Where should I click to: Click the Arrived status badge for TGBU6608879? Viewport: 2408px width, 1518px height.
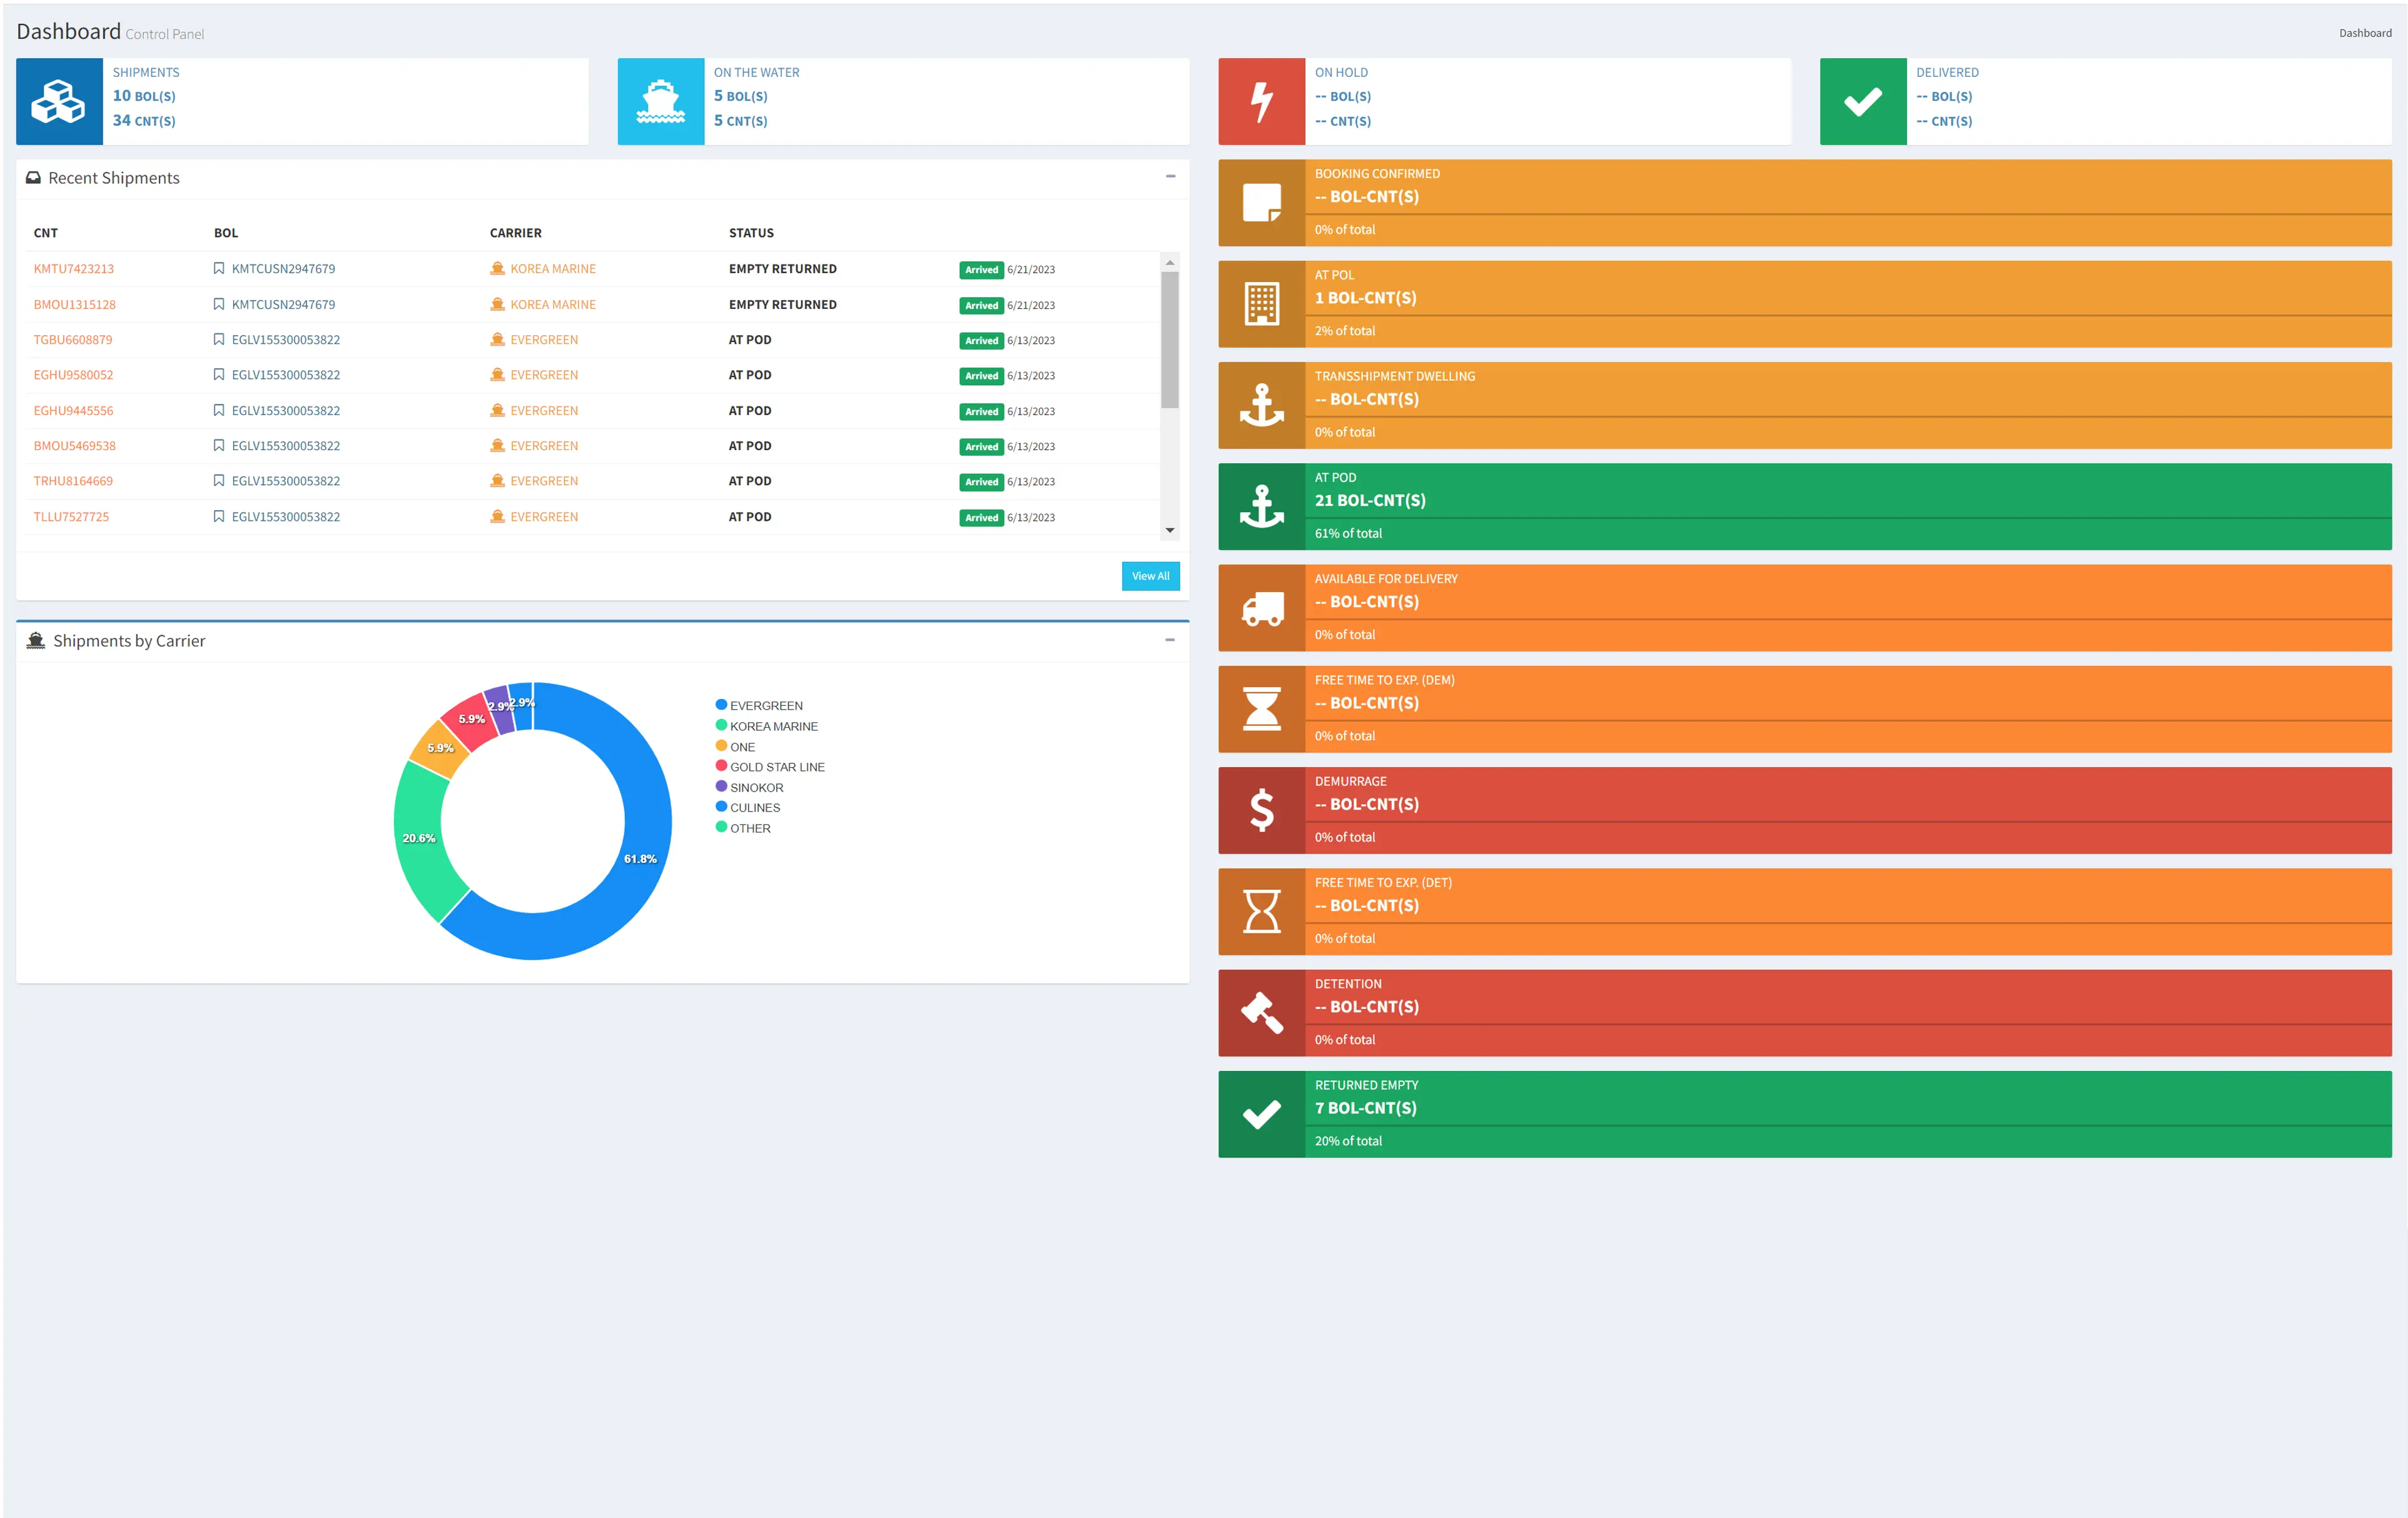981,339
